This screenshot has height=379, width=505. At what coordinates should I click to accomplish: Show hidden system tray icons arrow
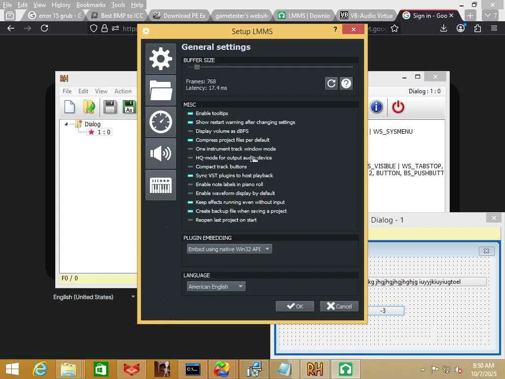[x=423, y=370]
